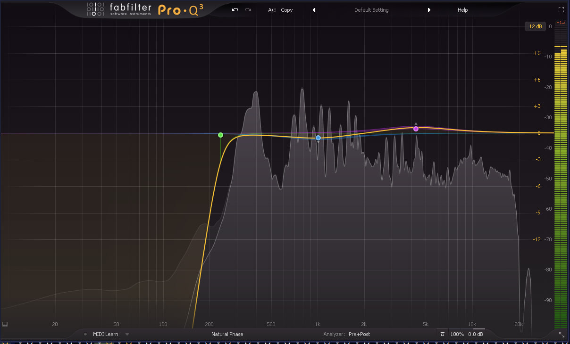Click the 0.0 dB output gain value
Image resolution: width=570 pixels, height=344 pixels.
476,334
